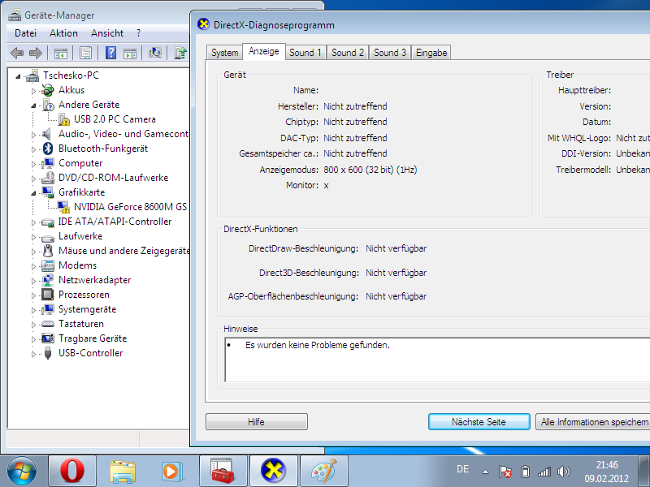Click Alle Informationen speichern button
650x487 pixels.
(593, 421)
